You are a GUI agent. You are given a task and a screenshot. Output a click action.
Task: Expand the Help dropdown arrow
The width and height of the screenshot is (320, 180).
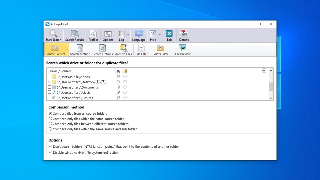tap(160, 35)
